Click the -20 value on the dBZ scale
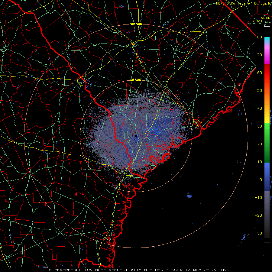 coord(258,215)
